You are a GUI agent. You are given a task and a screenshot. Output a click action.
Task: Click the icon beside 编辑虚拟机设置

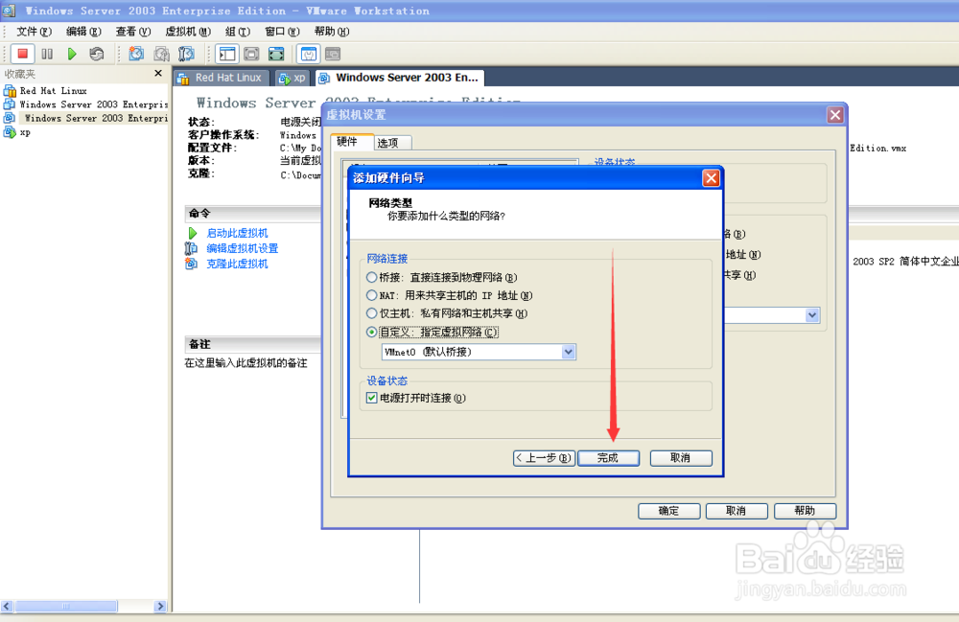[192, 248]
